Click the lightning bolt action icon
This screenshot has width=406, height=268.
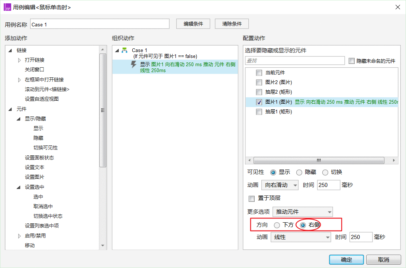click(133, 64)
